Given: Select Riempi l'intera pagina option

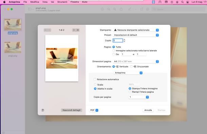Looking at the screenshot, I should click(x=130, y=92).
